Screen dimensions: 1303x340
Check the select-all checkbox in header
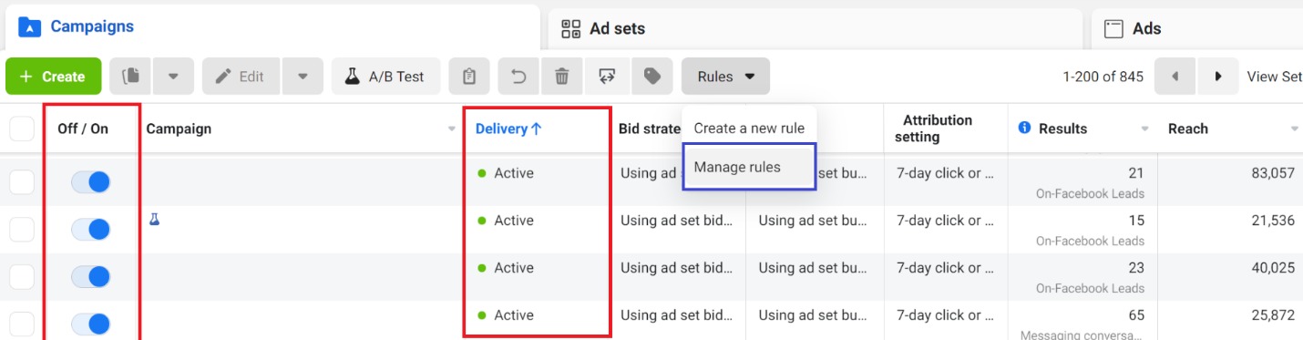(22, 129)
